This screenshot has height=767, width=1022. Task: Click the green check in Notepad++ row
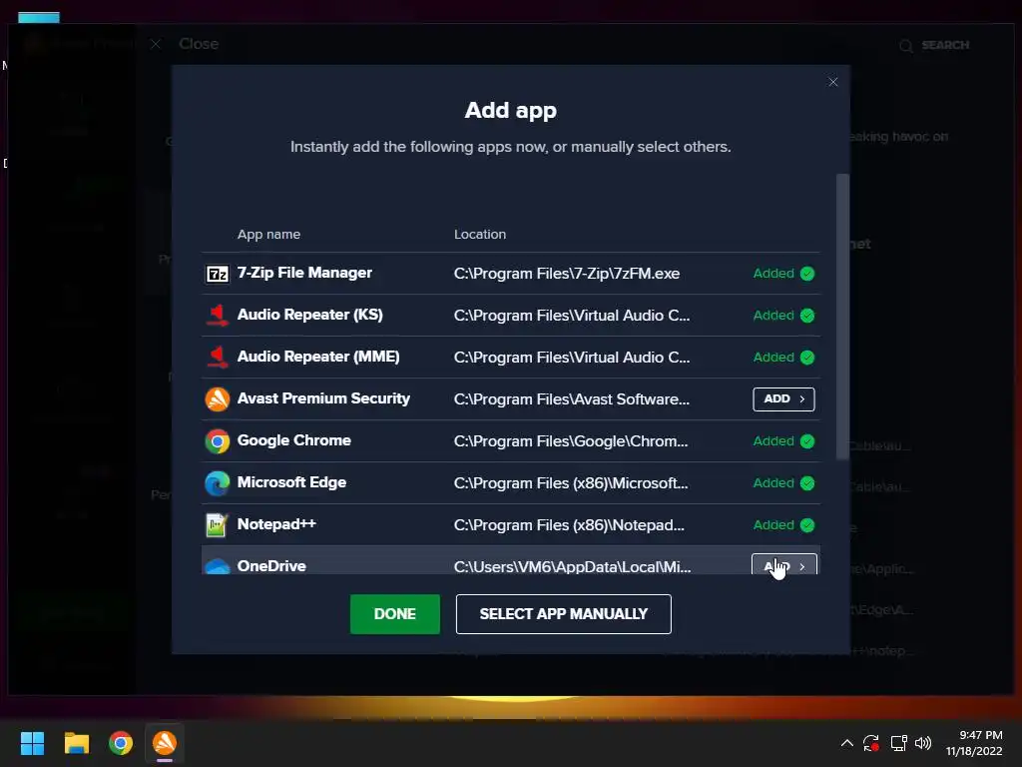tap(806, 525)
